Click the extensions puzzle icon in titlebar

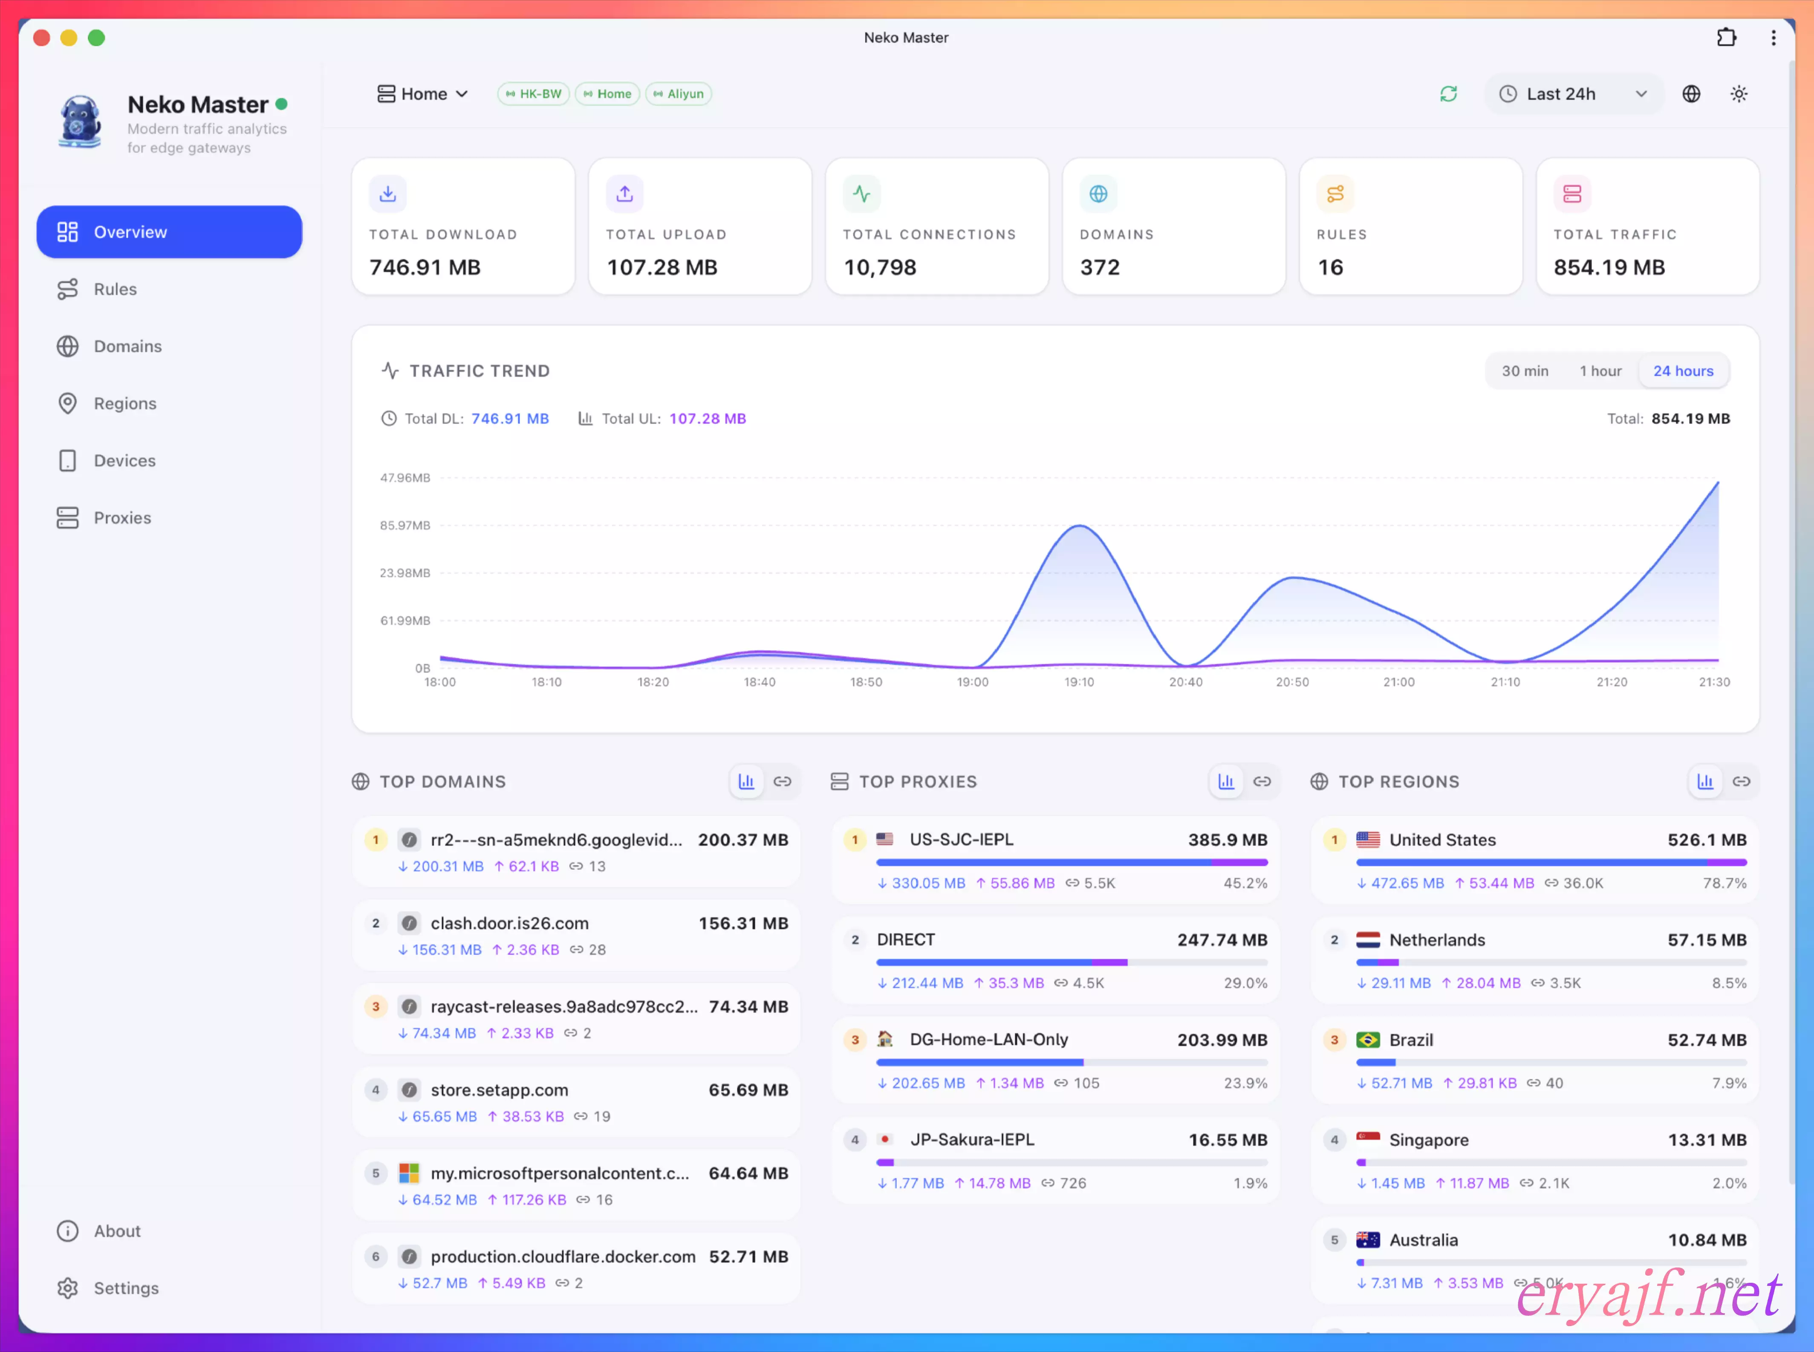[1727, 38]
